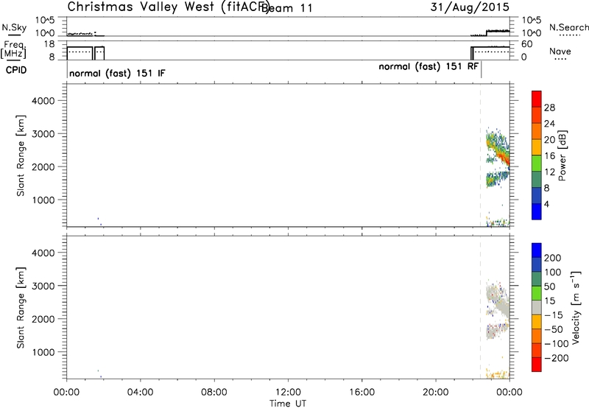Select 'normal (fast) 151 IF' text

click(x=117, y=73)
